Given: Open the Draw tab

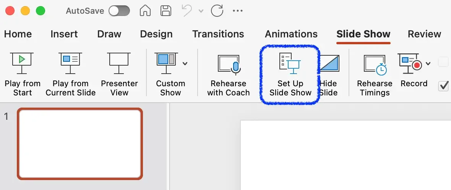Looking at the screenshot, I should tap(109, 34).
